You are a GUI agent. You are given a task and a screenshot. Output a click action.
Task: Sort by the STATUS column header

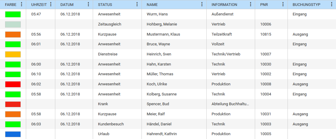[x=105, y=5]
